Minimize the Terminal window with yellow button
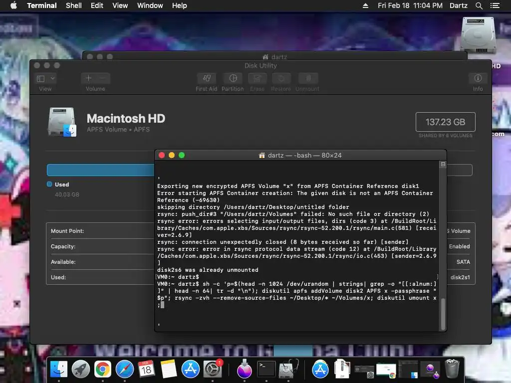The width and height of the screenshot is (511, 383). coord(172,156)
